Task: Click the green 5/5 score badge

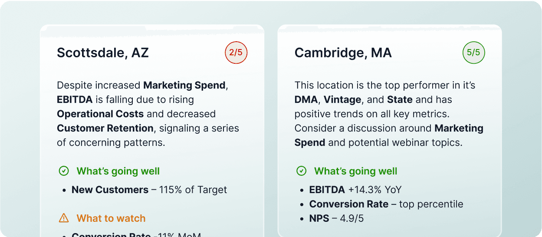Action: click(x=473, y=53)
